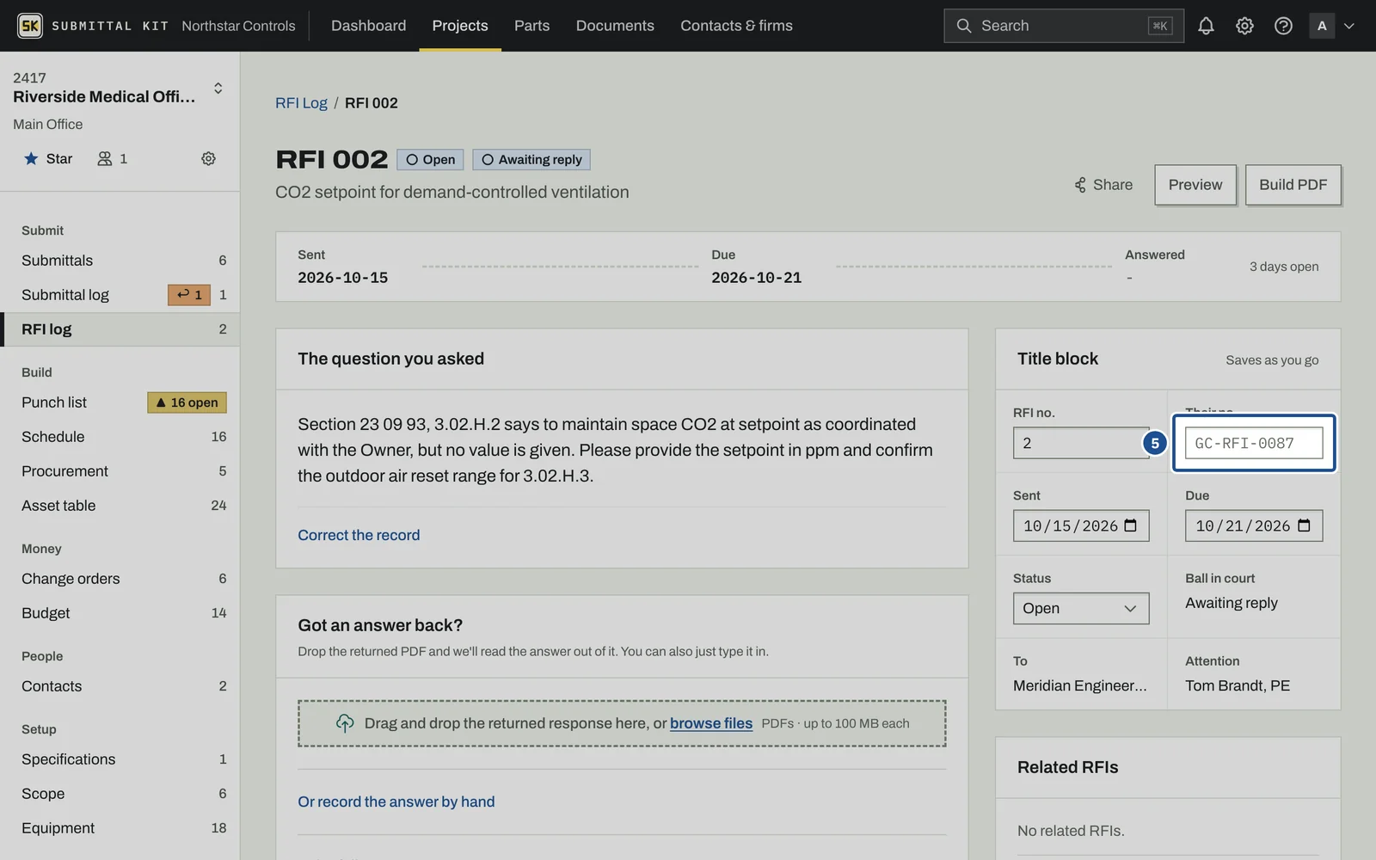Click the text 3 days open

[x=1284, y=267]
